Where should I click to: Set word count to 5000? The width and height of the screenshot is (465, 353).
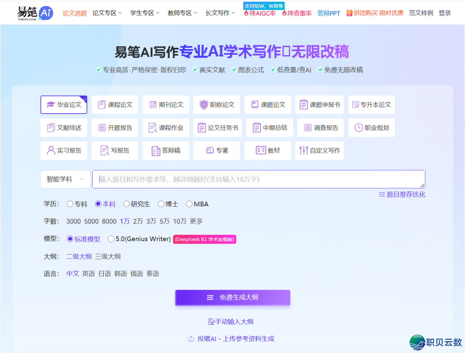91,221
